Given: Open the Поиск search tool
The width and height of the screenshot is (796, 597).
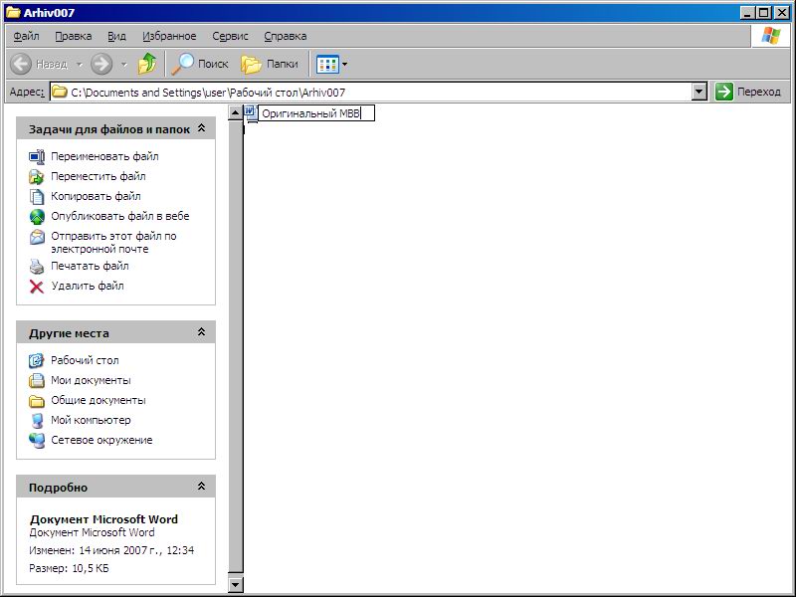Looking at the screenshot, I should pos(200,64).
